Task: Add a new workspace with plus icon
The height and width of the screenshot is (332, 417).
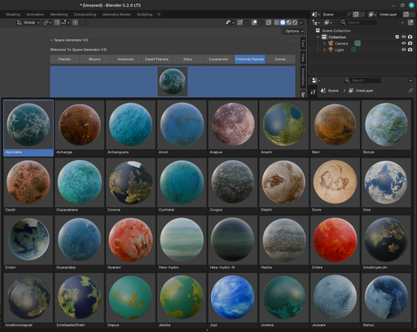Action: point(159,15)
